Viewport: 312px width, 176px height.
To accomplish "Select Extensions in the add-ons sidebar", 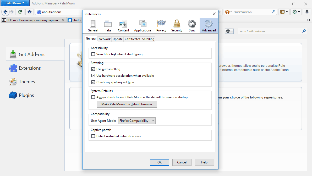I will pyautogui.click(x=30, y=68).
